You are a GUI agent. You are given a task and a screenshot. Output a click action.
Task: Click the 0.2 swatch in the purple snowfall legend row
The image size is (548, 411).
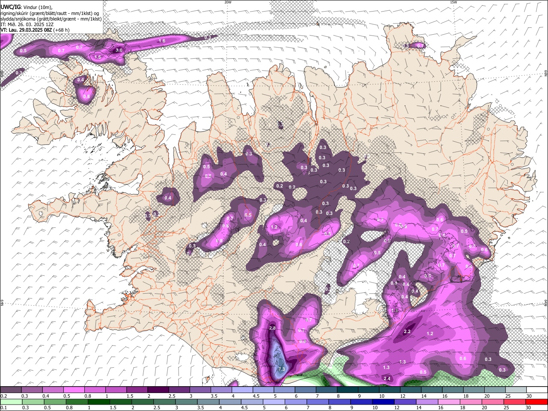(11, 390)
